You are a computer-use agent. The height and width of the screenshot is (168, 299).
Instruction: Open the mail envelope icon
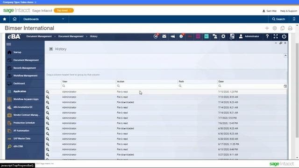[164, 36]
